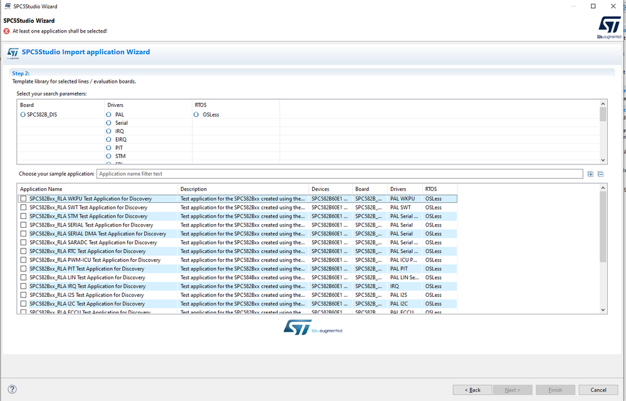Viewport: 626px width, 401px height.
Task: Open the help question mark icon
Action: pos(12,389)
